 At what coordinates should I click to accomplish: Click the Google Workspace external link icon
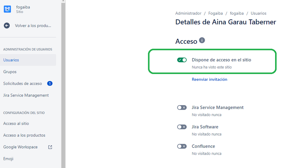point(50,147)
